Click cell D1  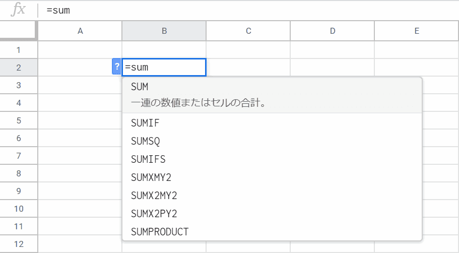pos(332,50)
